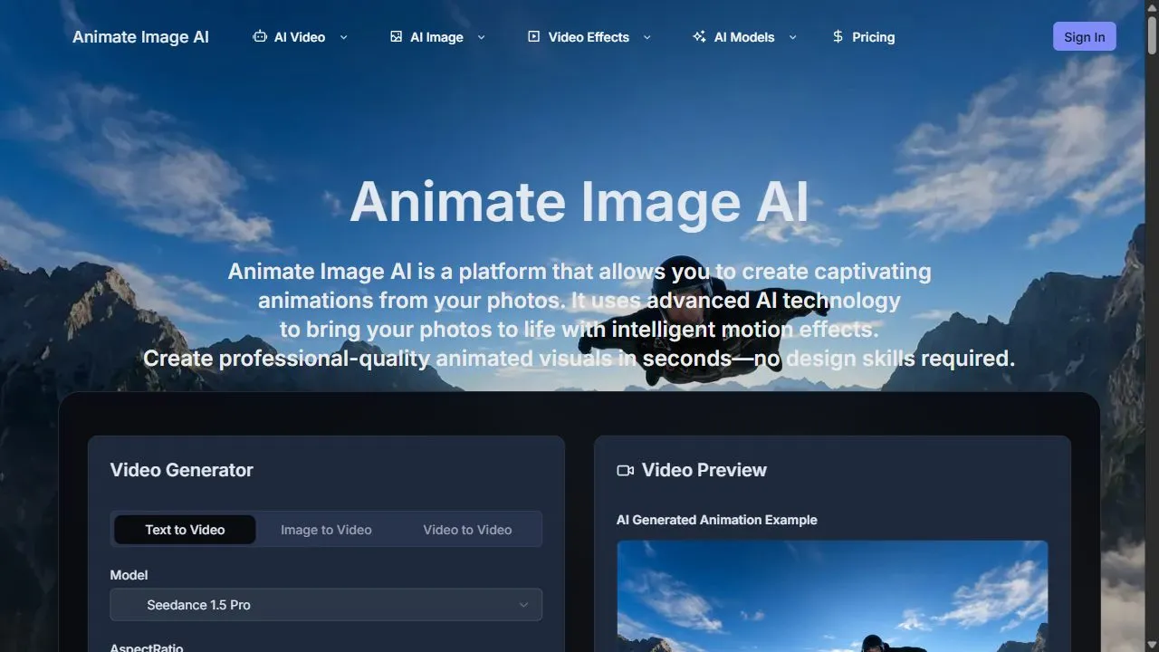Click the AI Models sparkle icon
Viewport: 1159px width, 652px height.
pyautogui.click(x=699, y=37)
